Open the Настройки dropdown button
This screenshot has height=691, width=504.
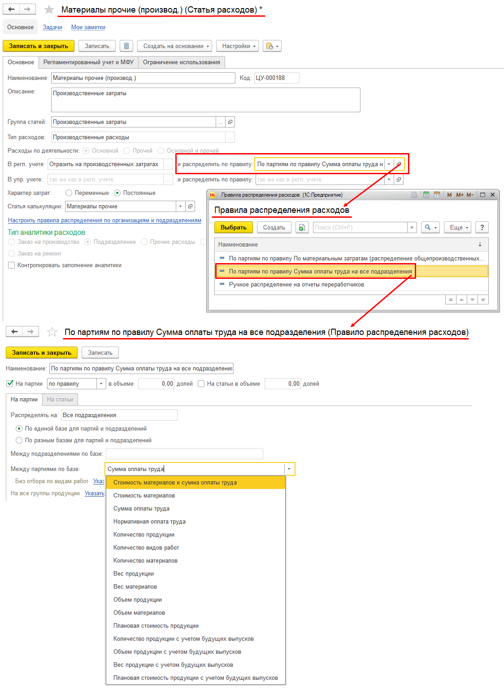237,46
